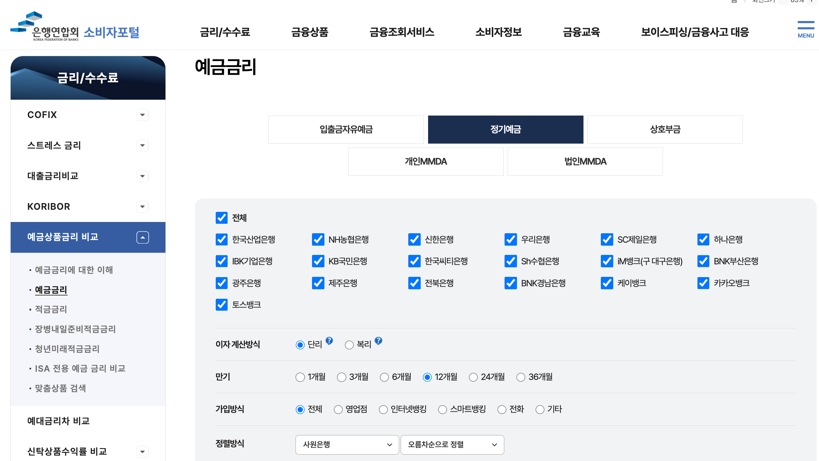Go to the 적금금리 page
Viewport: 819px width, 461px height.
tap(51, 309)
